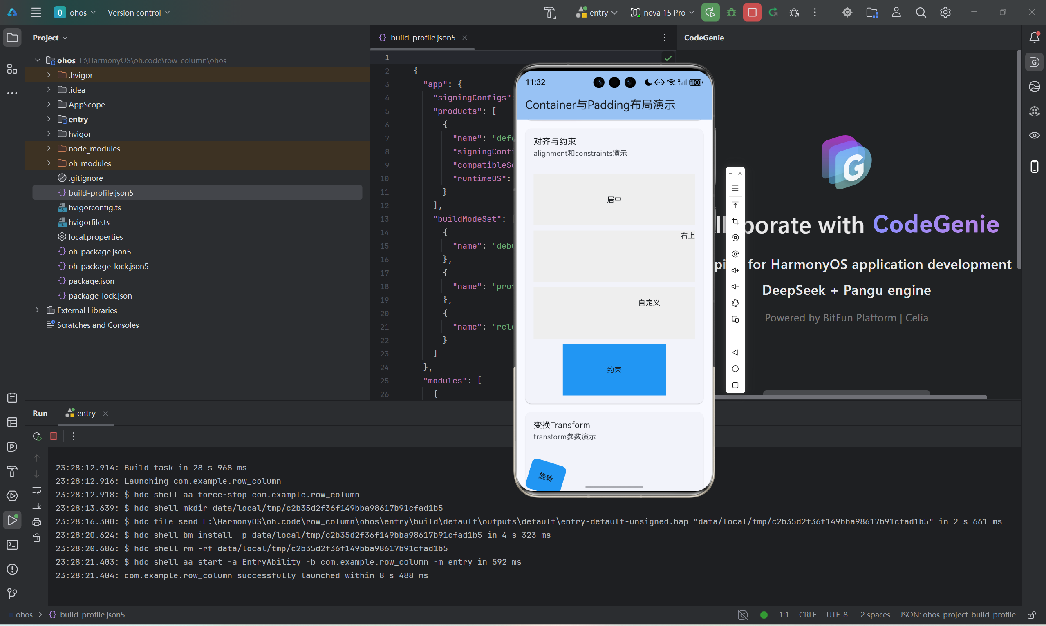Click the mirror panel back triangle button
The image size is (1046, 626).
(x=735, y=352)
